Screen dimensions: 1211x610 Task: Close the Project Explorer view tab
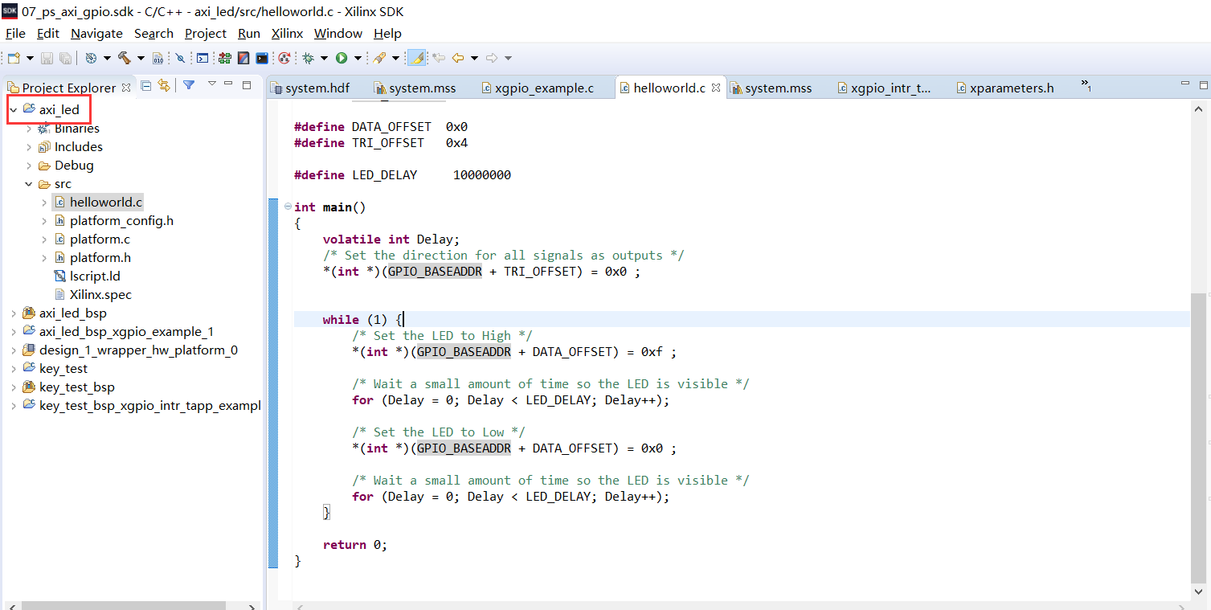126,88
